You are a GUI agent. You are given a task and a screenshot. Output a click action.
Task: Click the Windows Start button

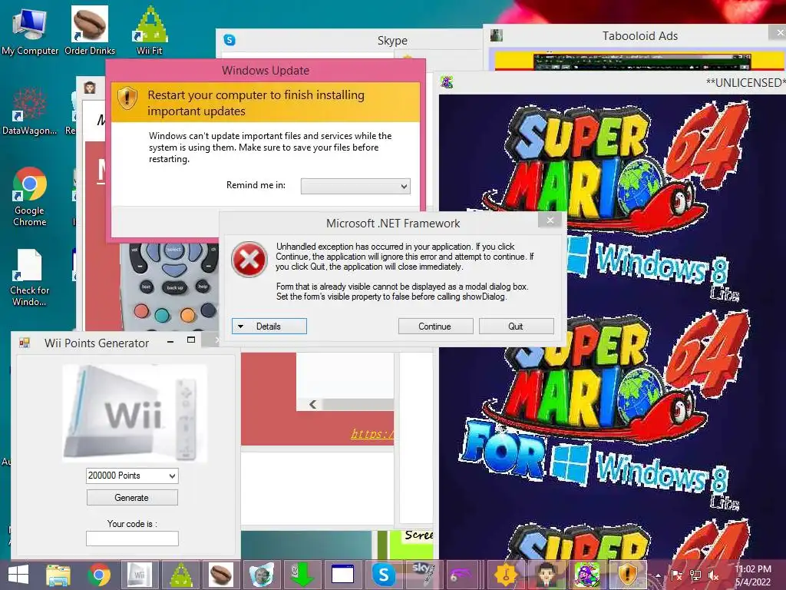tap(18, 575)
